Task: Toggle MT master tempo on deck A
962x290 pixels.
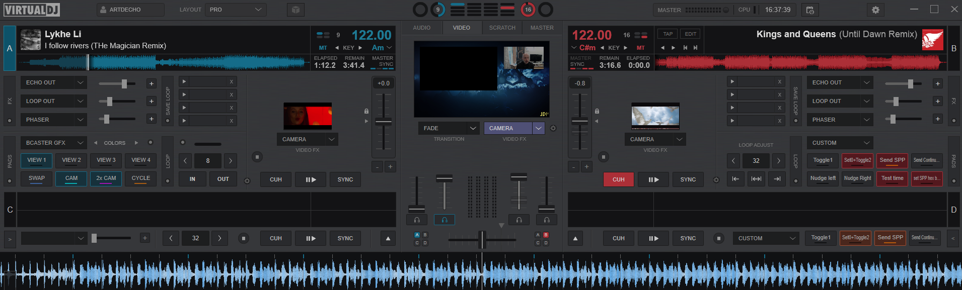Action: point(323,48)
